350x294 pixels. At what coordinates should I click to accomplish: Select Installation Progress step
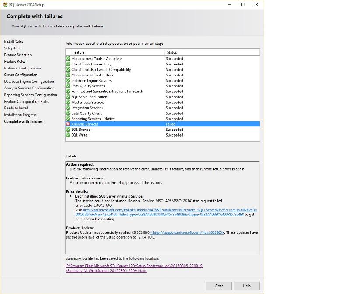click(x=20, y=115)
